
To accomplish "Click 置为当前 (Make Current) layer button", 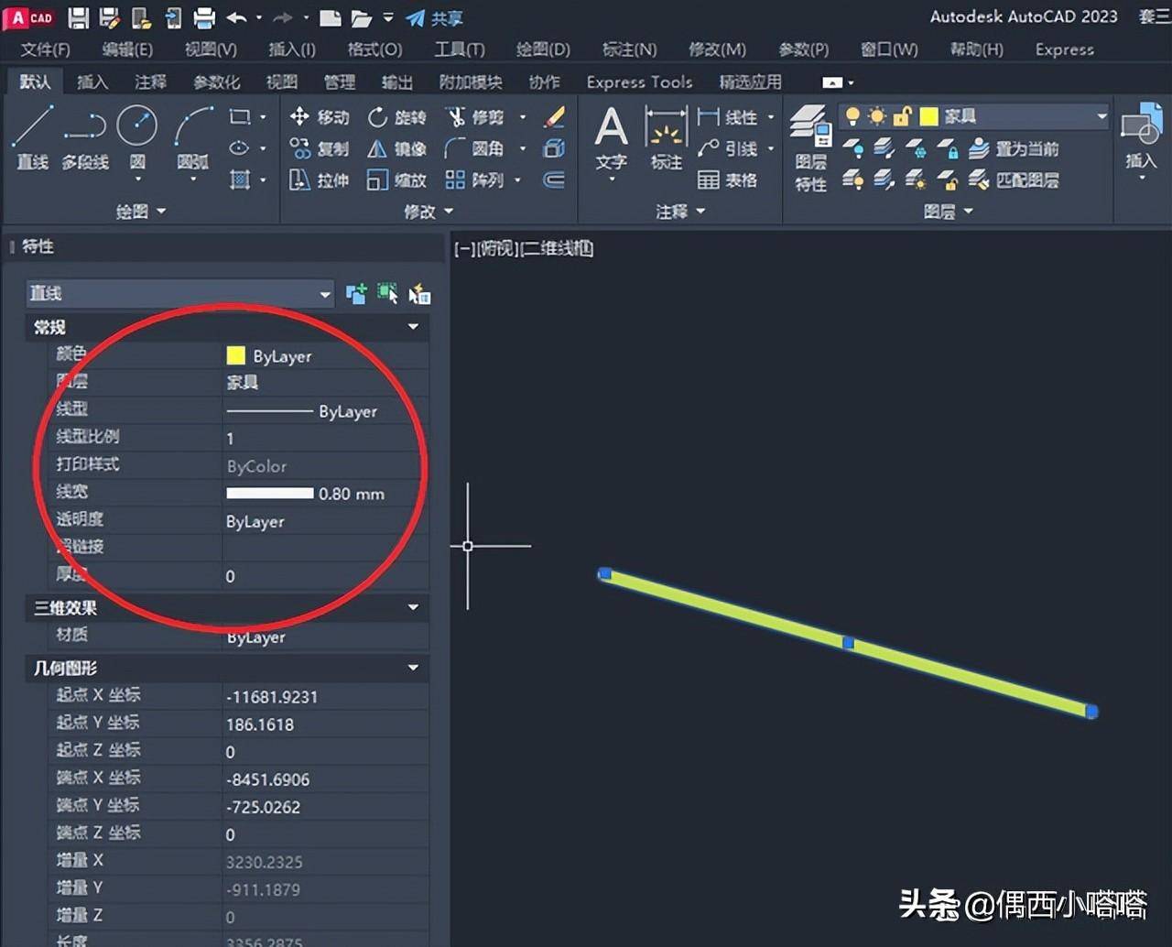I will point(1014,148).
